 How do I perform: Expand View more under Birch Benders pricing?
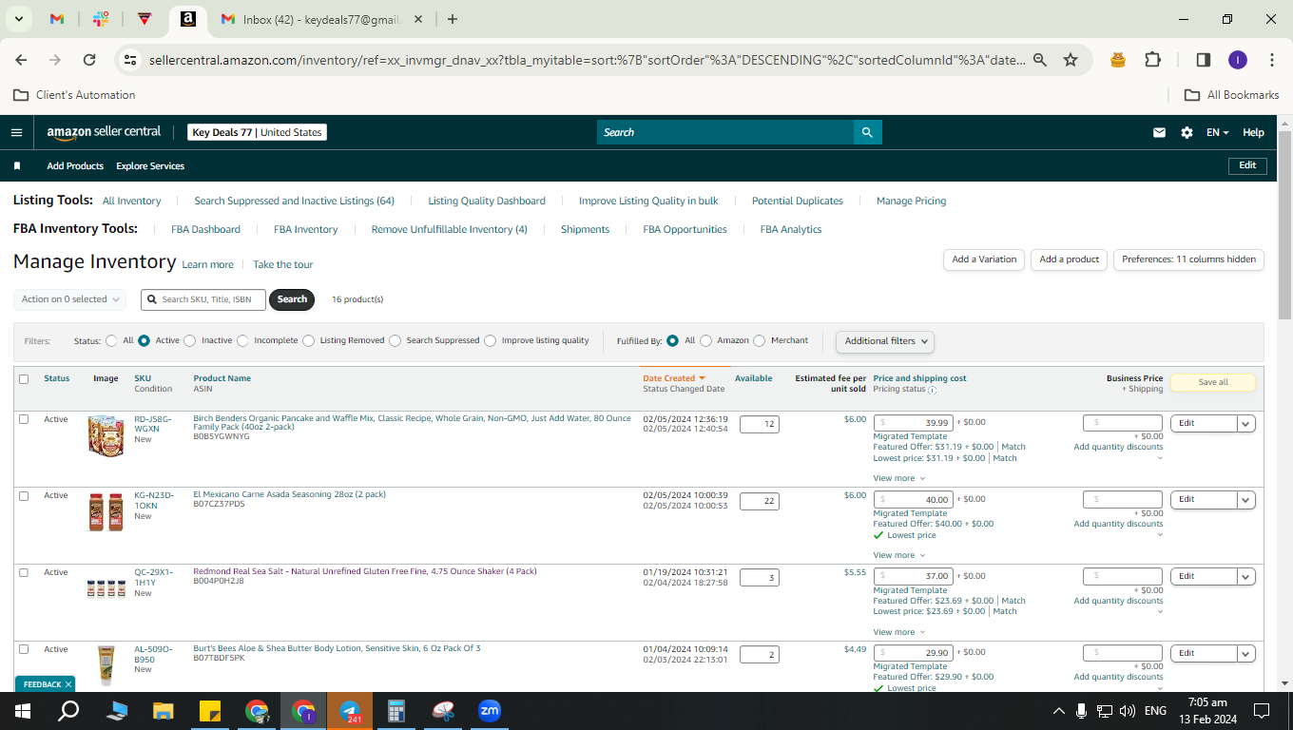coord(899,478)
